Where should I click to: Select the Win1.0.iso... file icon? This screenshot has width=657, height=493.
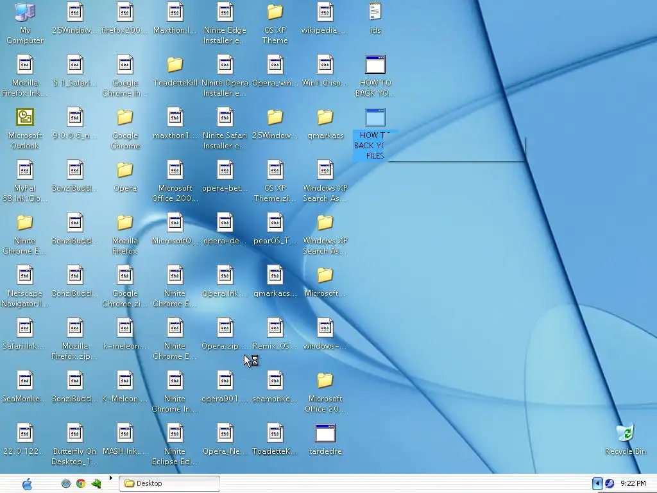point(325,65)
